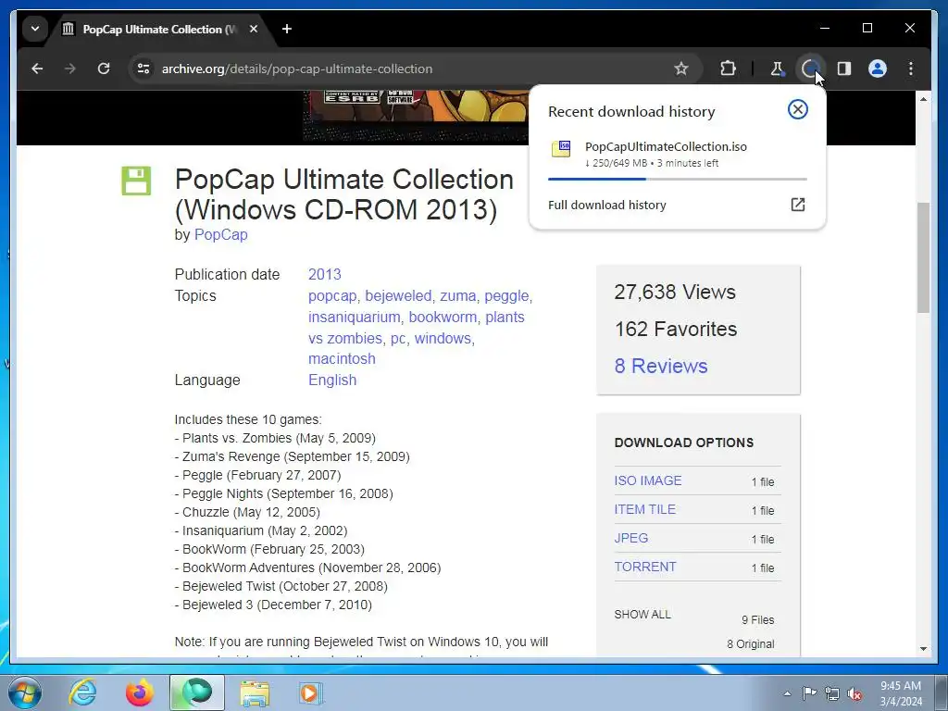Screen dimensions: 948x711
Task: Click the address bar URL
Action: [297, 69]
